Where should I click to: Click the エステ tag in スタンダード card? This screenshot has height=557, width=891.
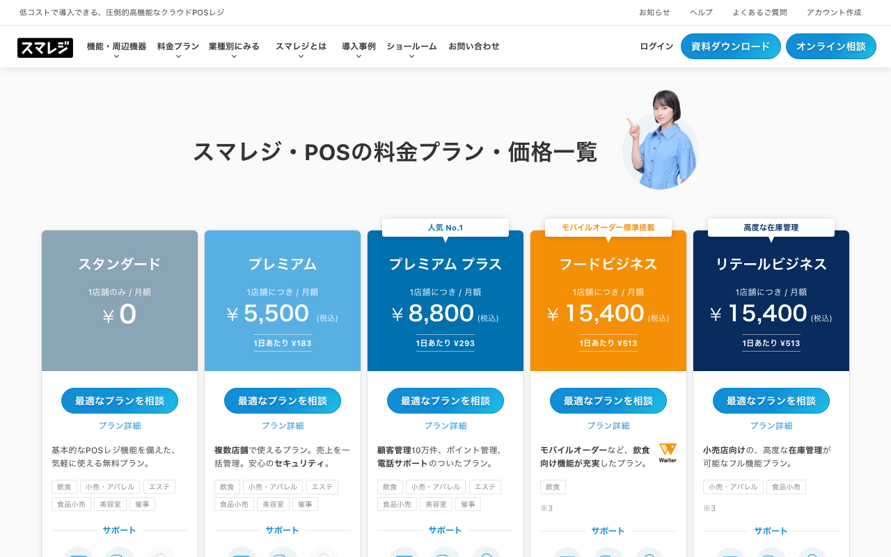pyautogui.click(x=159, y=487)
